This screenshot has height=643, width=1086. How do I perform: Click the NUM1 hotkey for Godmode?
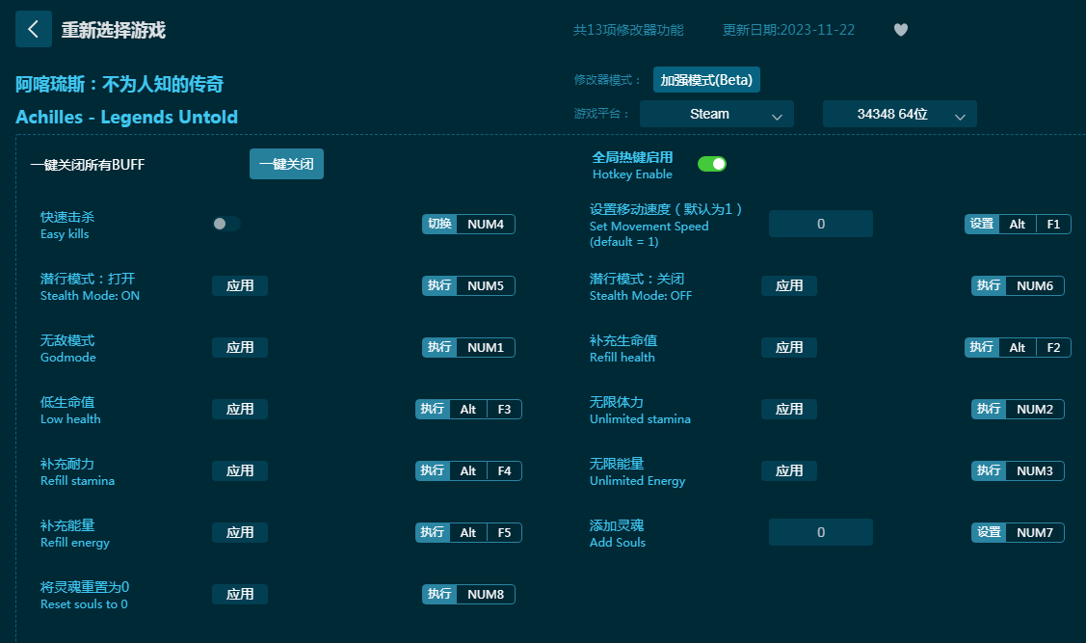(486, 348)
